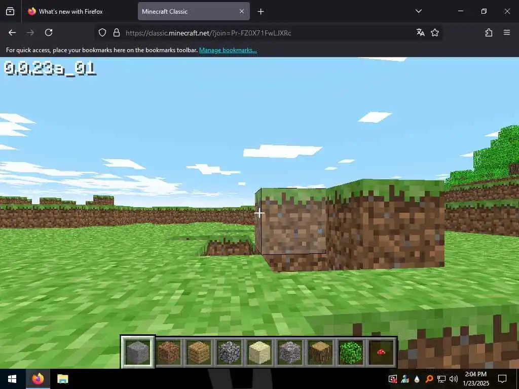The height and width of the screenshot is (389, 519).
Task: Open the network tray icon
Action: [x=441, y=379]
